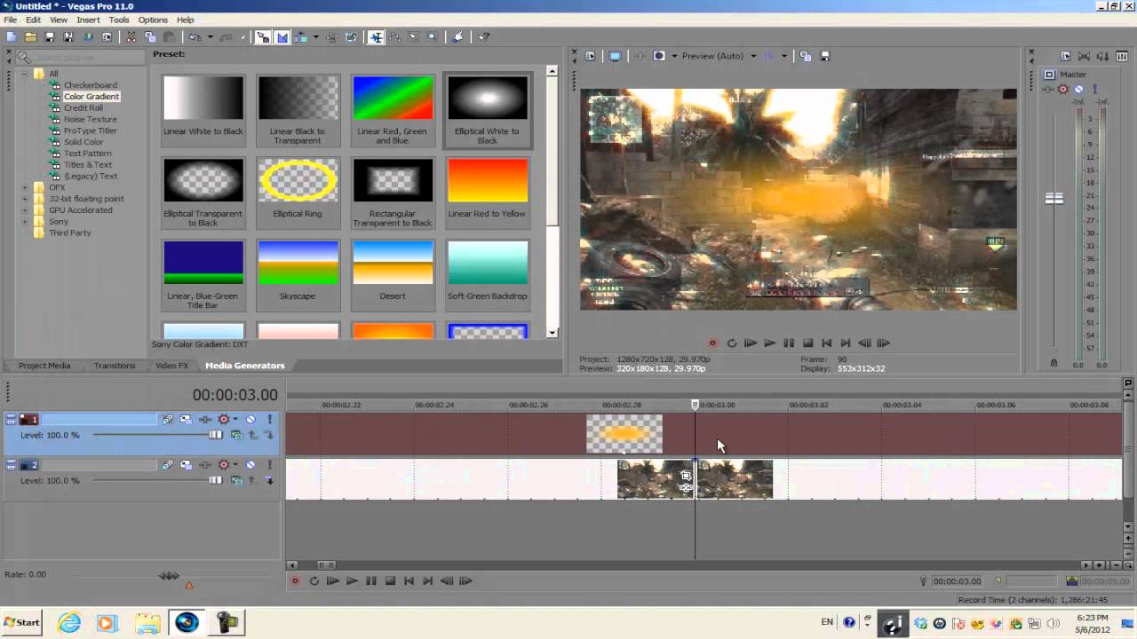The height and width of the screenshot is (639, 1137).
Task: Click Record button in preview controls
Action: click(712, 343)
